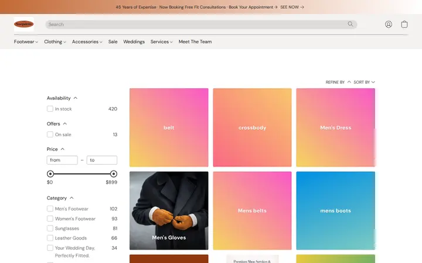Tick the In stock checkbox

[x=50, y=109]
